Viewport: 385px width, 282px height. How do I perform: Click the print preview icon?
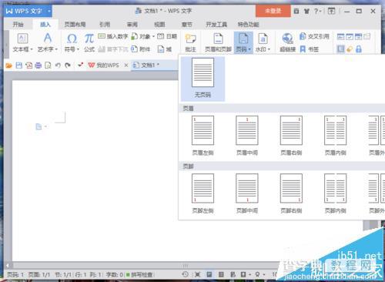click(48, 65)
